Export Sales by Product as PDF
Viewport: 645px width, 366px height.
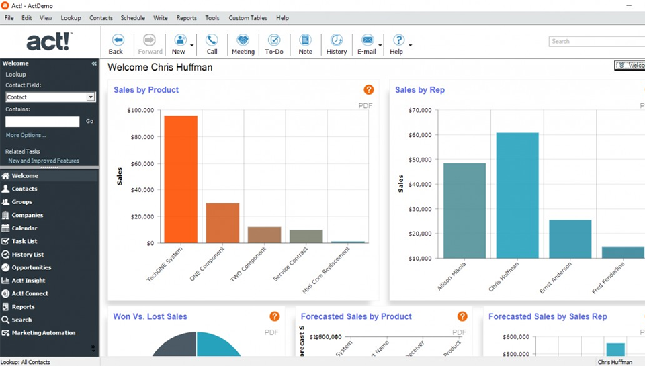tap(365, 105)
